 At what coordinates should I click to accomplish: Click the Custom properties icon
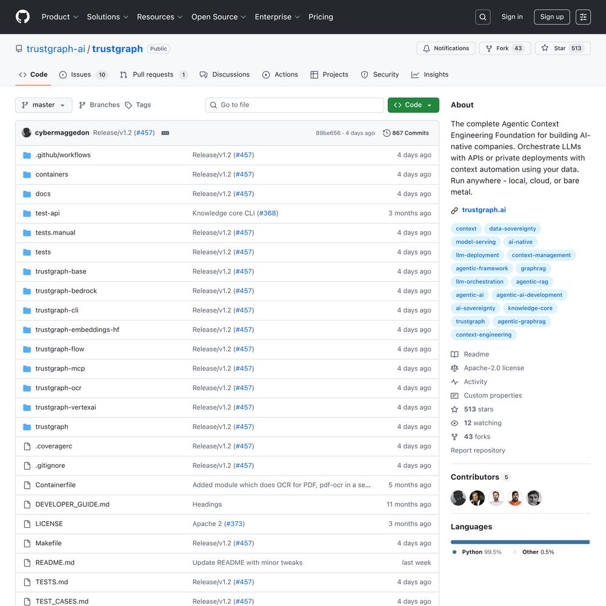[454, 396]
